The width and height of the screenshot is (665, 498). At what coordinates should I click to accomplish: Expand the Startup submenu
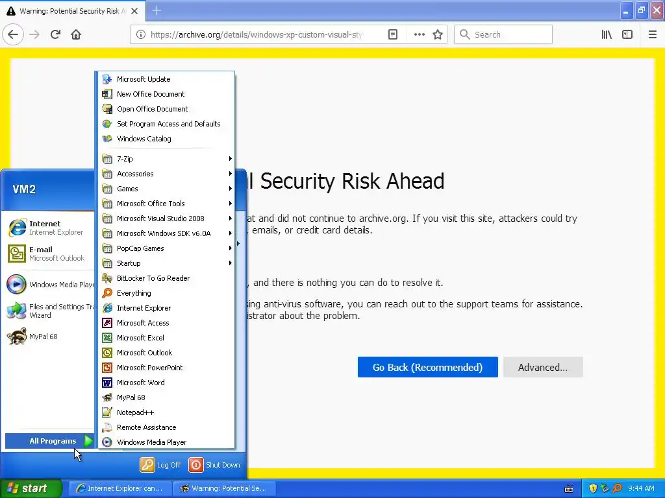click(166, 263)
